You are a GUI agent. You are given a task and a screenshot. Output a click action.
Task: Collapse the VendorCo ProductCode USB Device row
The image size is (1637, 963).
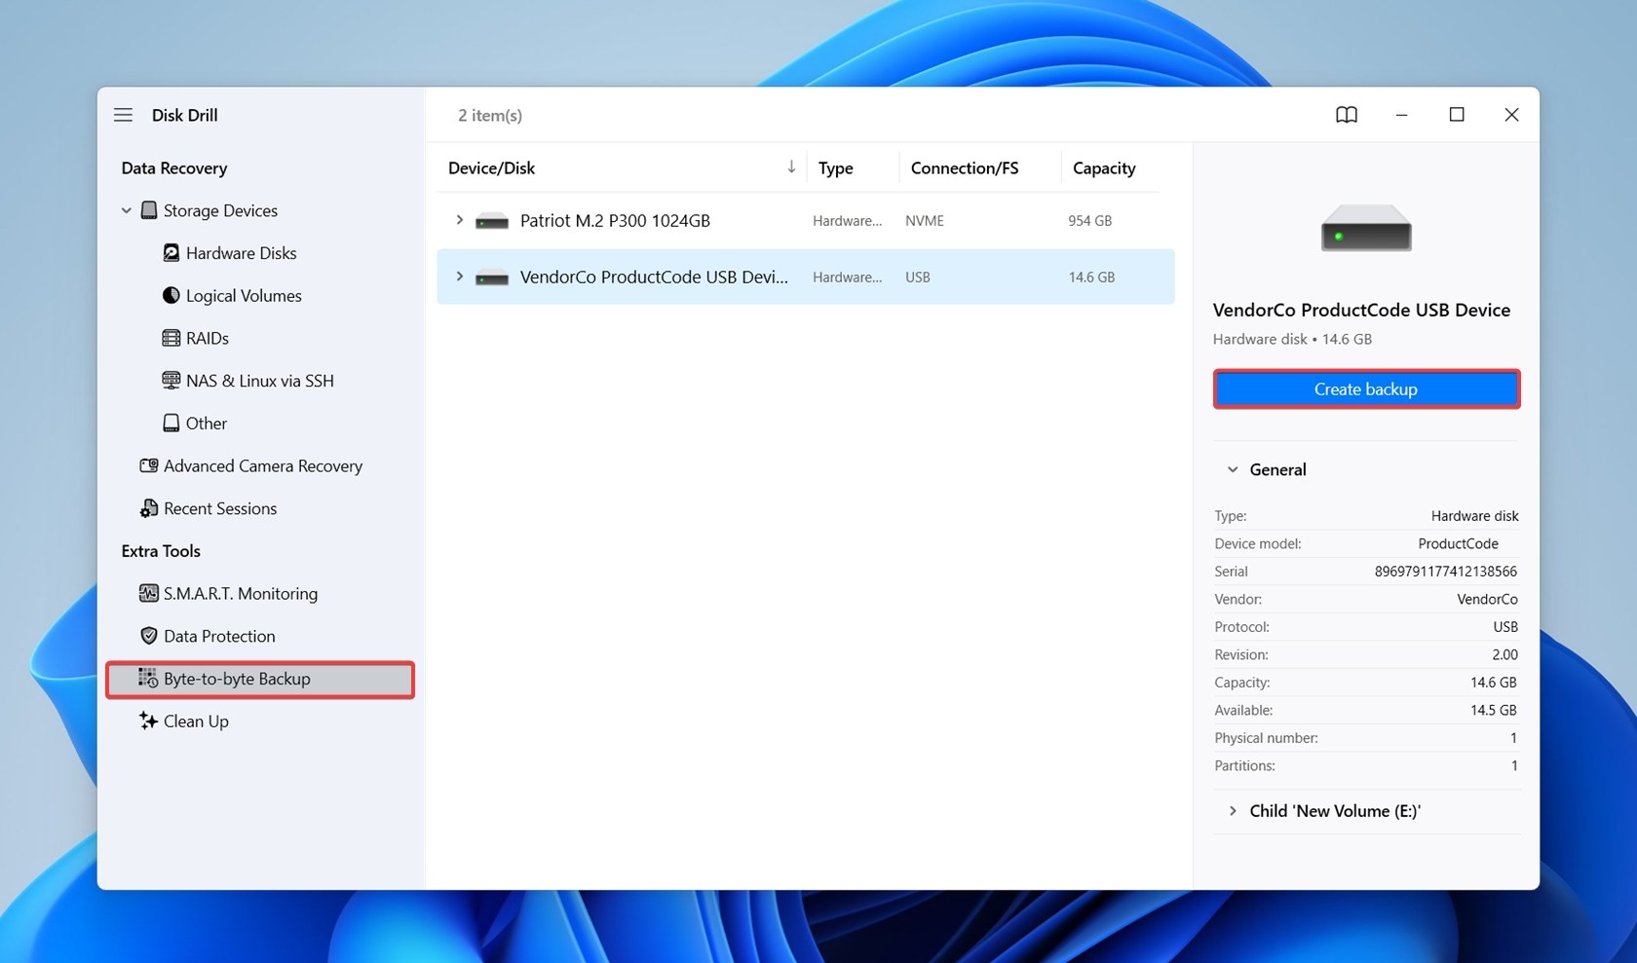(x=460, y=277)
